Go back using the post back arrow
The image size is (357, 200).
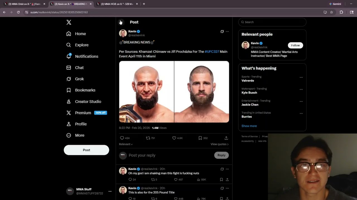pyautogui.click(x=121, y=22)
